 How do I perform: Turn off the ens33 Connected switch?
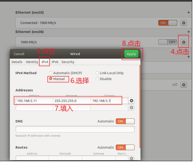tap(168, 23)
